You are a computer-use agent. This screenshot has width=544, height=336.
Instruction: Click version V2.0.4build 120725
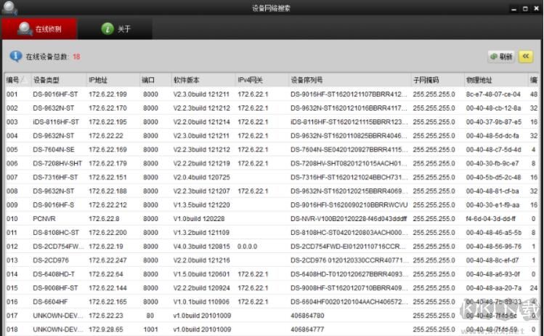(x=202, y=177)
